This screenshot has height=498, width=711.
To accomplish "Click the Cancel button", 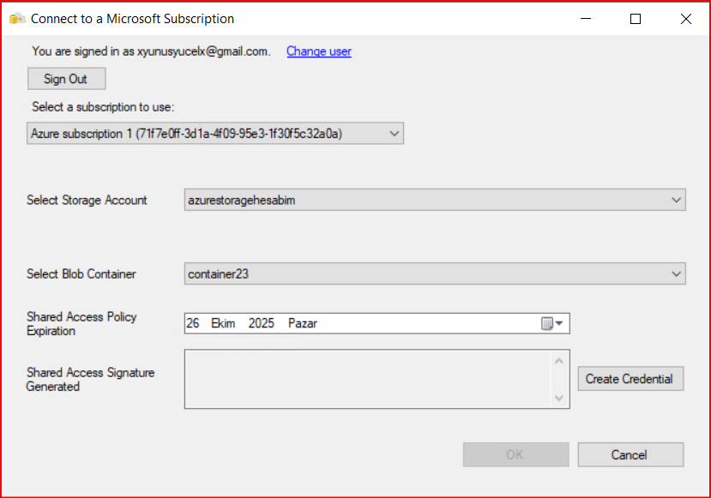I will 630,454.
